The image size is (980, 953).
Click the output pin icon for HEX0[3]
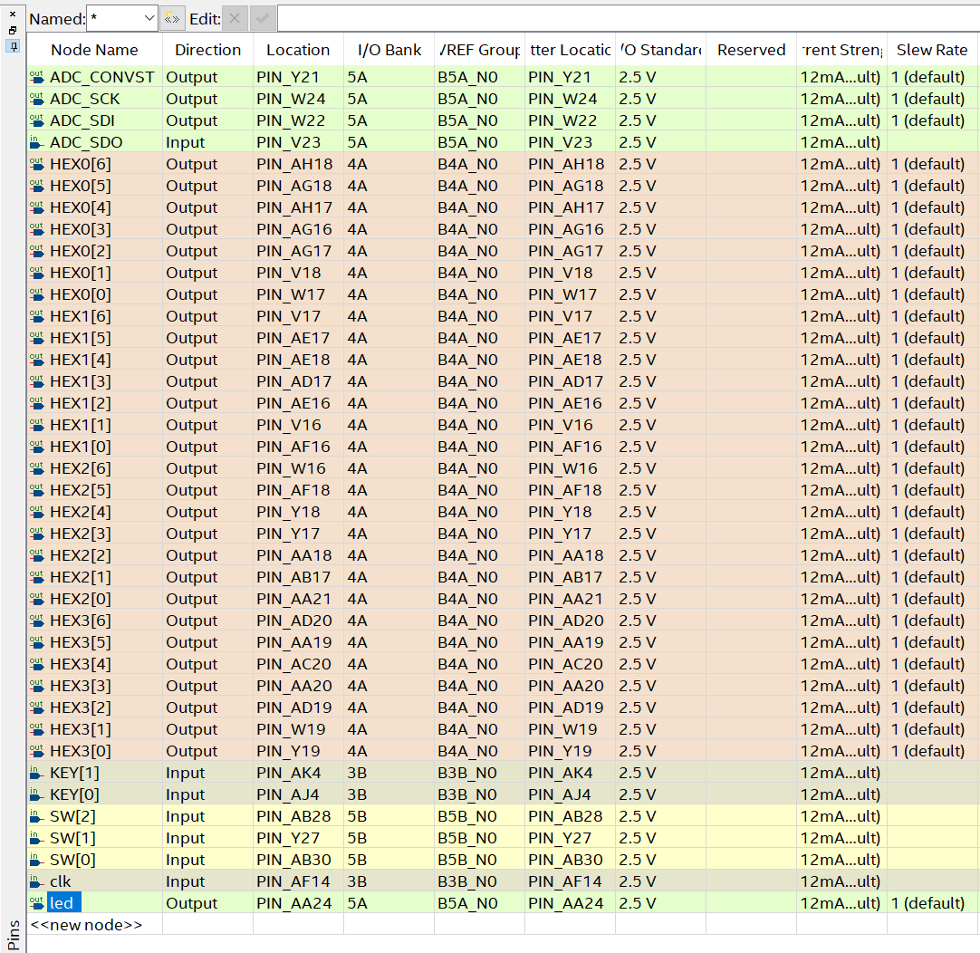[37, 229]
